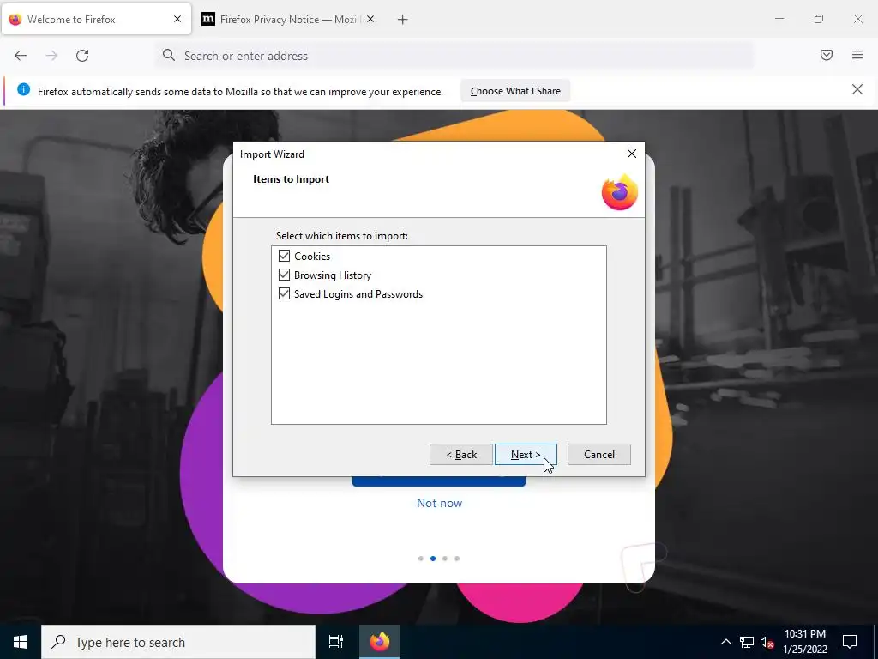Select the third onboarding step dot

[445, 559]
